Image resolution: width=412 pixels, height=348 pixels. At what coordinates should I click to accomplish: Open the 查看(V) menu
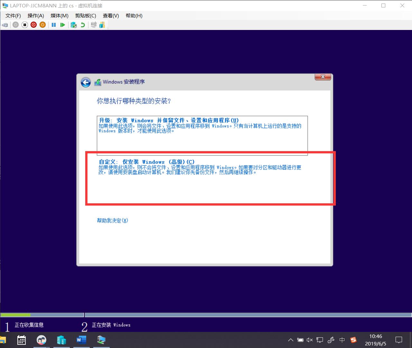click(x=111, y=15)
